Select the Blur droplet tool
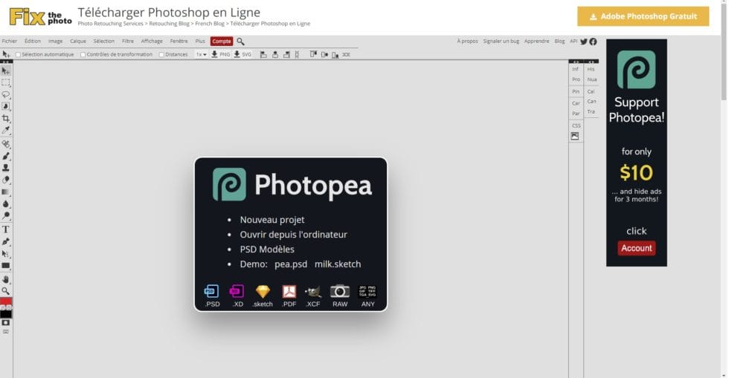 (x=6, y=204)
